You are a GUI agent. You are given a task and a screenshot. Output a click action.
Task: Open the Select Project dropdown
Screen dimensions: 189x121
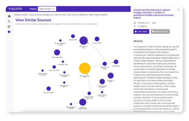[47, 9]
